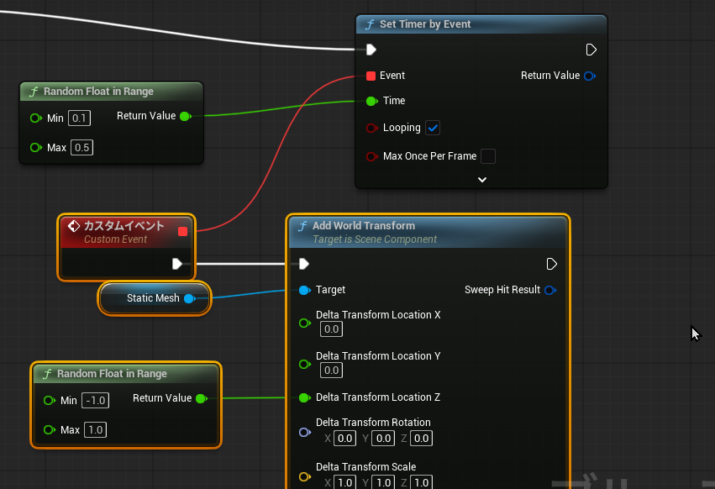This screenshot has height=489, width=715.
Task: Click the Max 0.5 value field
Action: [81, 148]
